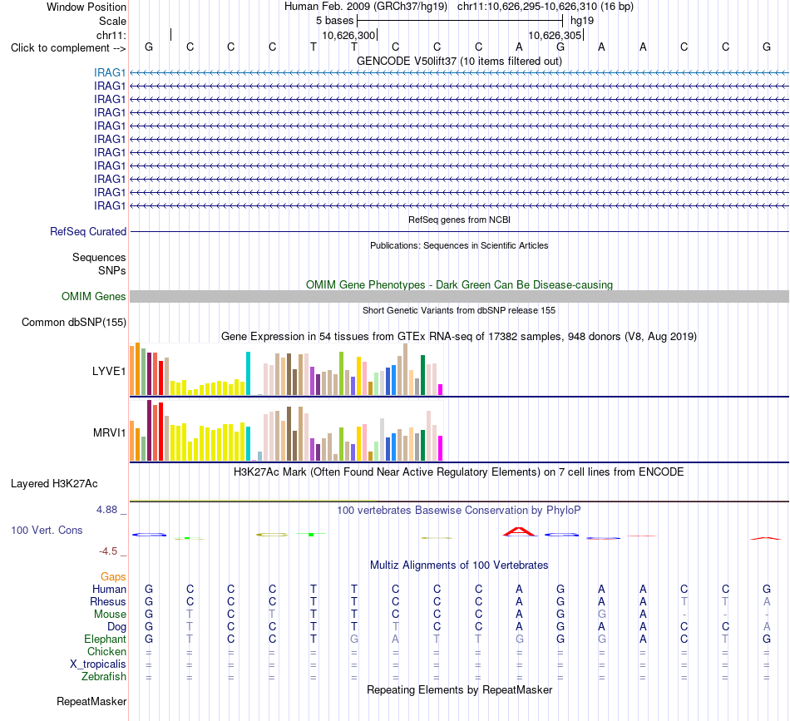The height and width of the screenshot is (721, 790).
Task: Click the -4.5 PhyloP lower scale value
Action: point(108,551)
